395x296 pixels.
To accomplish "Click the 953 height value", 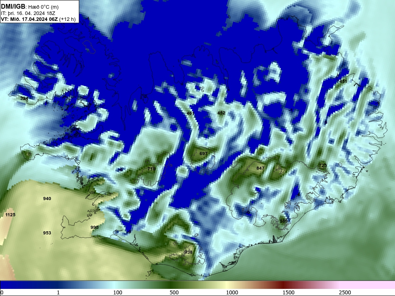I will point(47,233).
